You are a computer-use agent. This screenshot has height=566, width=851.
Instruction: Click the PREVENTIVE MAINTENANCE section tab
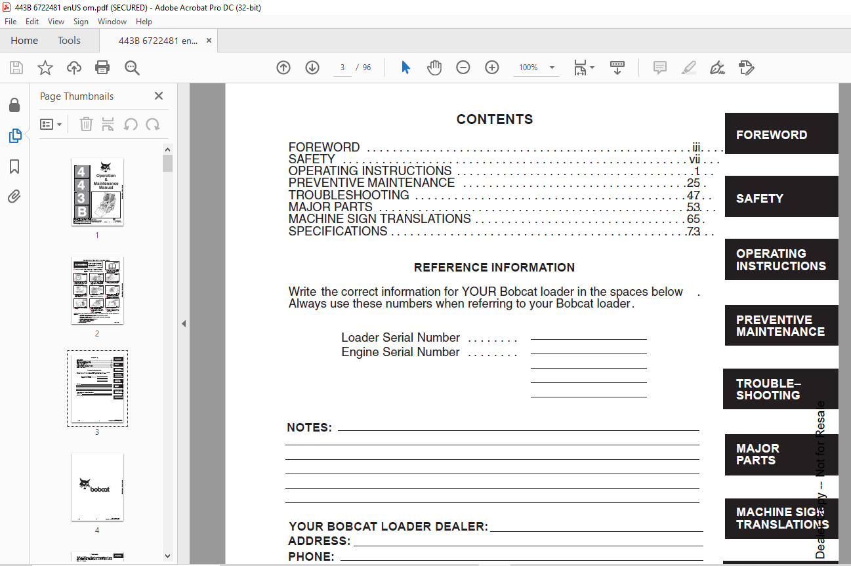(781, 325)
